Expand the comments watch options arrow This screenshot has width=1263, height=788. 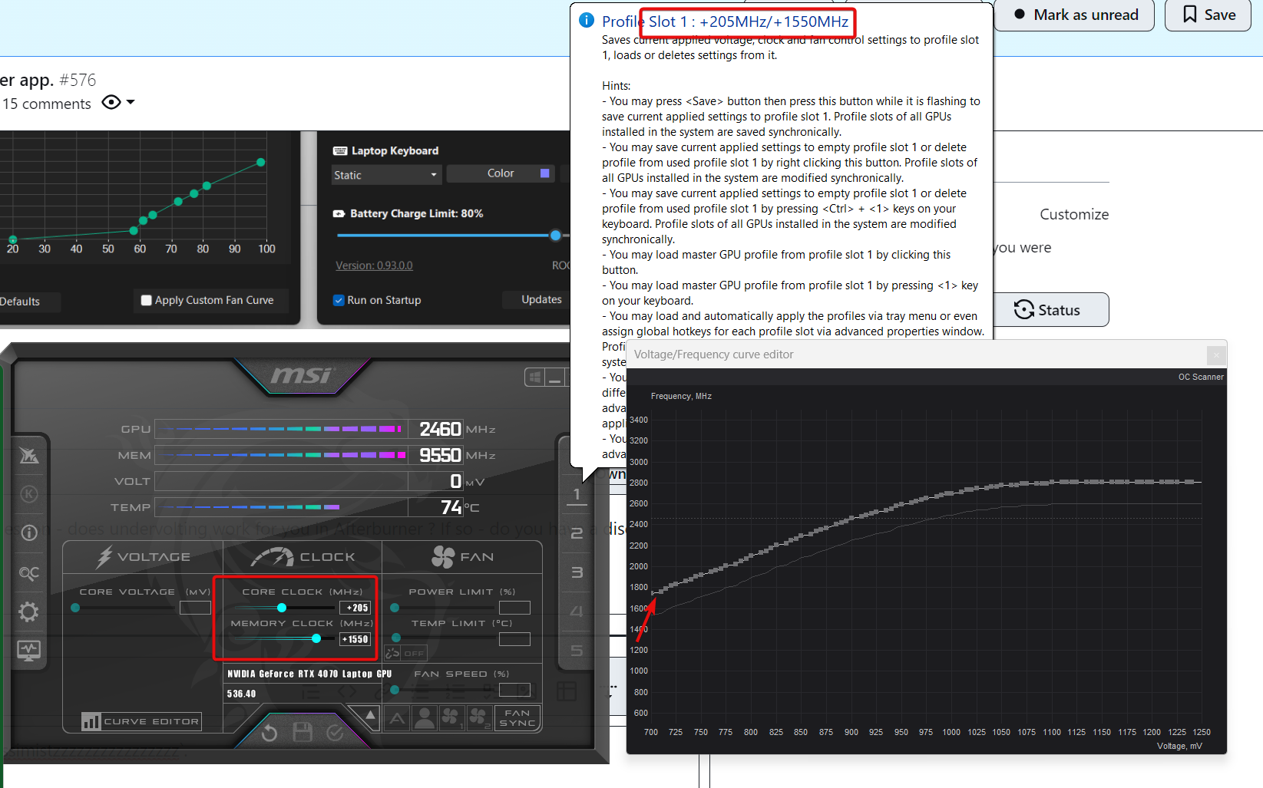[x=131, y=102]
